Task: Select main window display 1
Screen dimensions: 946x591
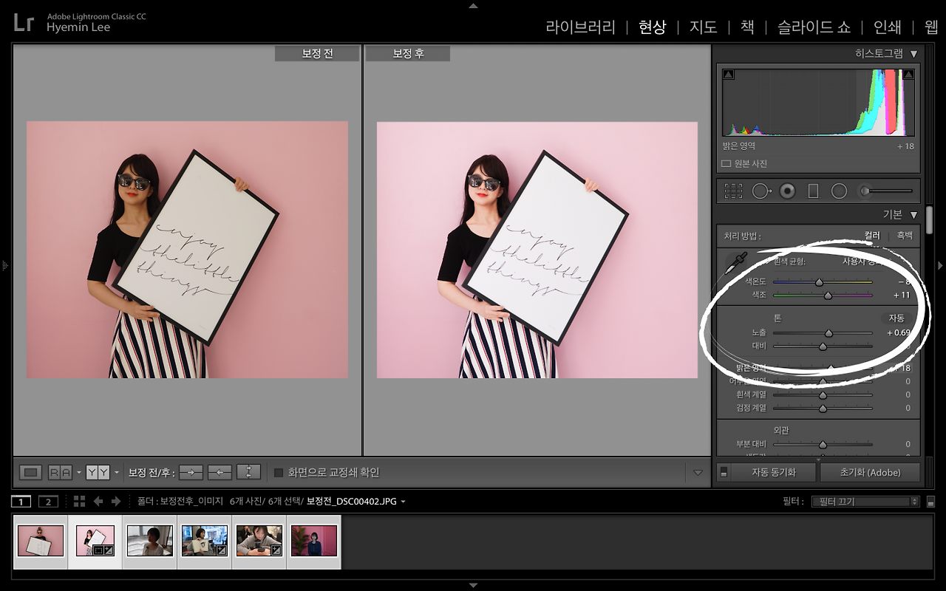Action: pyautogui.click(x=21, y=502)
